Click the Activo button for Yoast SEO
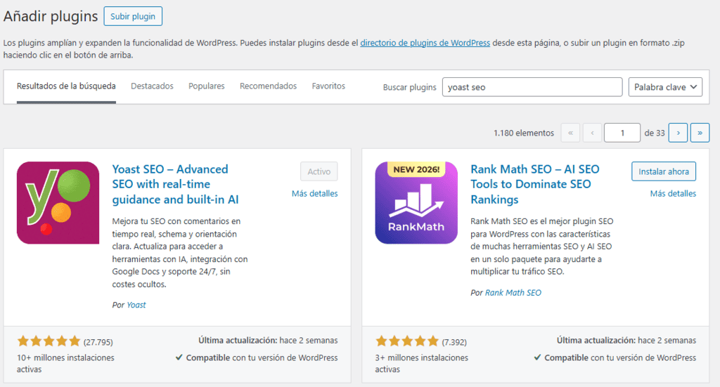720x387 pixels. click(x=319, y=171)
